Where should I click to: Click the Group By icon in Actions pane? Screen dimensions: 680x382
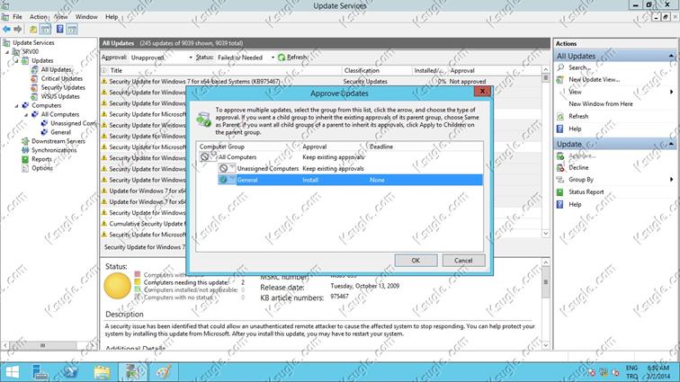point(560,180)
